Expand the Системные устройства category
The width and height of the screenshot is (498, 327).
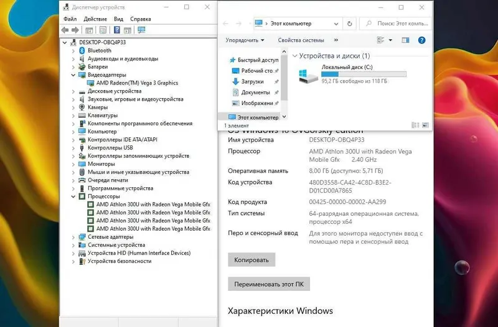73,245
